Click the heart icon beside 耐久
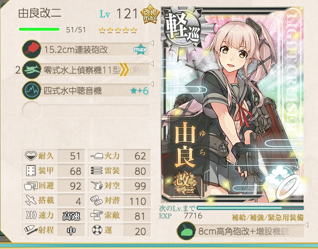 coord(31,156)
